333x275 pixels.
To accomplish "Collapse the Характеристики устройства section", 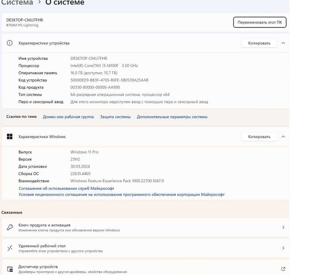I will pos(283,43).
